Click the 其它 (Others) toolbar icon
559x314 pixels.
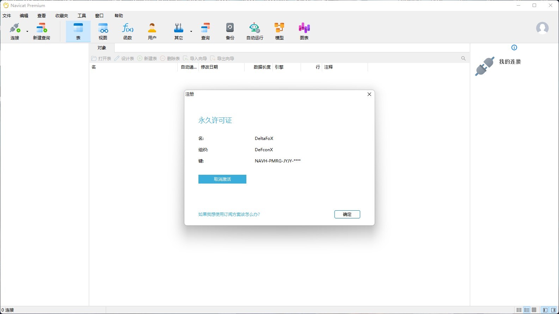click(x=179, y=31)
